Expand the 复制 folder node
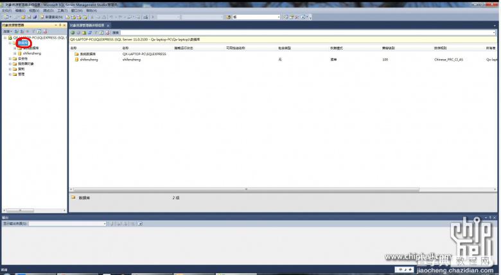501x275 pixels. click(10, 69)
